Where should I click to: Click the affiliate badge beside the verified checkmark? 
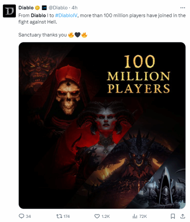[x=45, y=8]
